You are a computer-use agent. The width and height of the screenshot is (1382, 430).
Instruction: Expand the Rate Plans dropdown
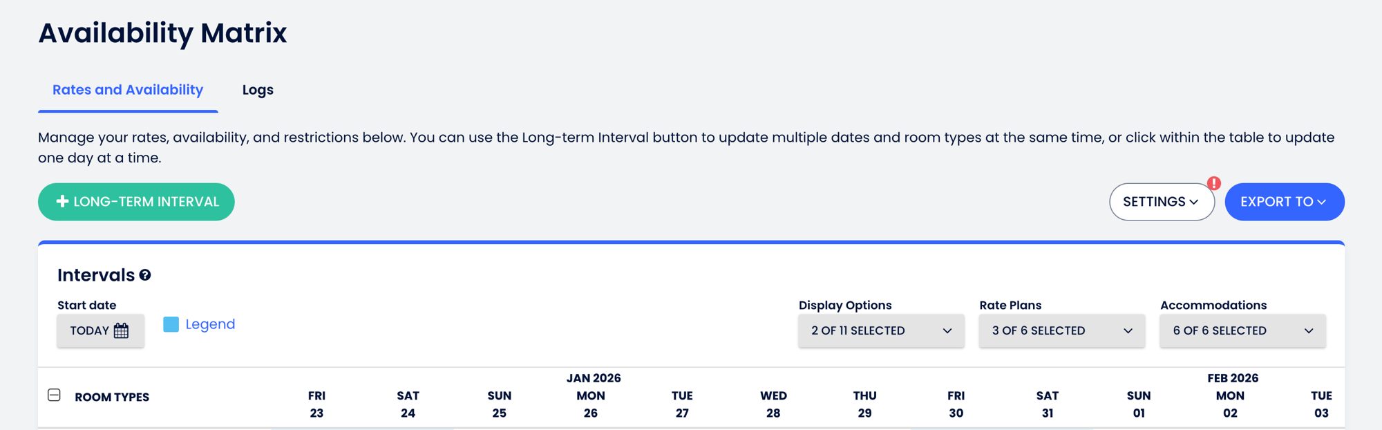pyautogui.click(x=1061, y=330)
